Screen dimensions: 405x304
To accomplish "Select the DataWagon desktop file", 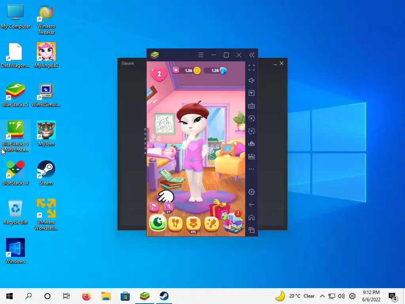I will (x=15, y=55).
